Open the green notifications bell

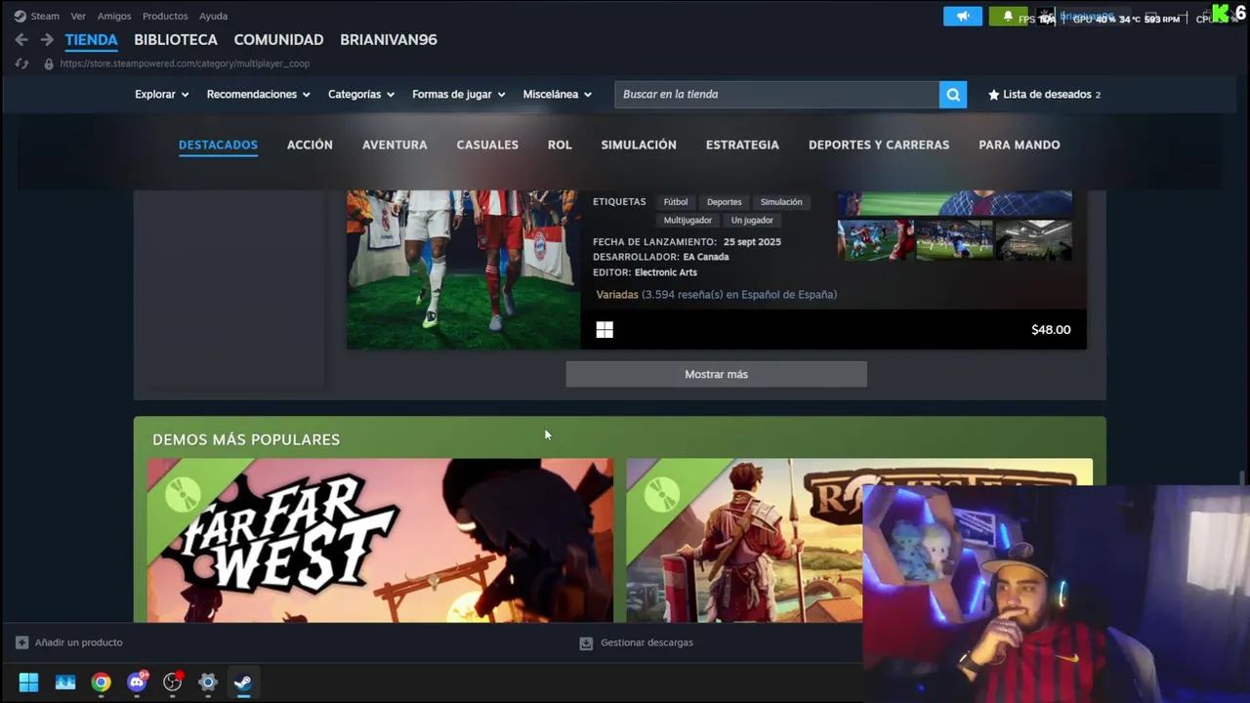point(1008,17)
